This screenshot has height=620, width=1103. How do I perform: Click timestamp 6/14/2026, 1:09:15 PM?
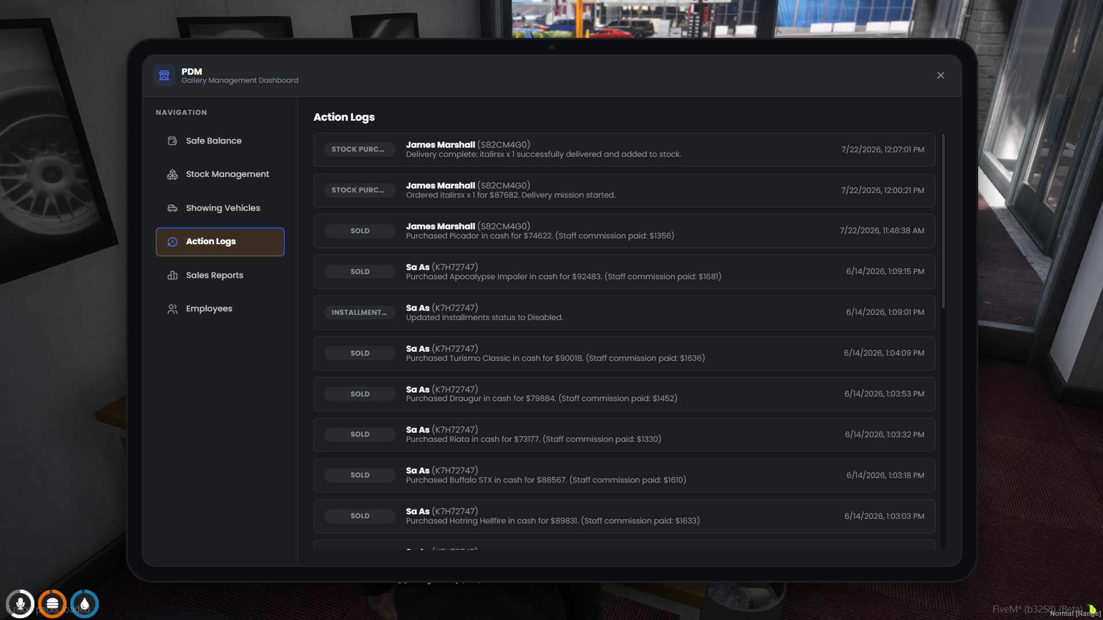click(x=885, y=272)
